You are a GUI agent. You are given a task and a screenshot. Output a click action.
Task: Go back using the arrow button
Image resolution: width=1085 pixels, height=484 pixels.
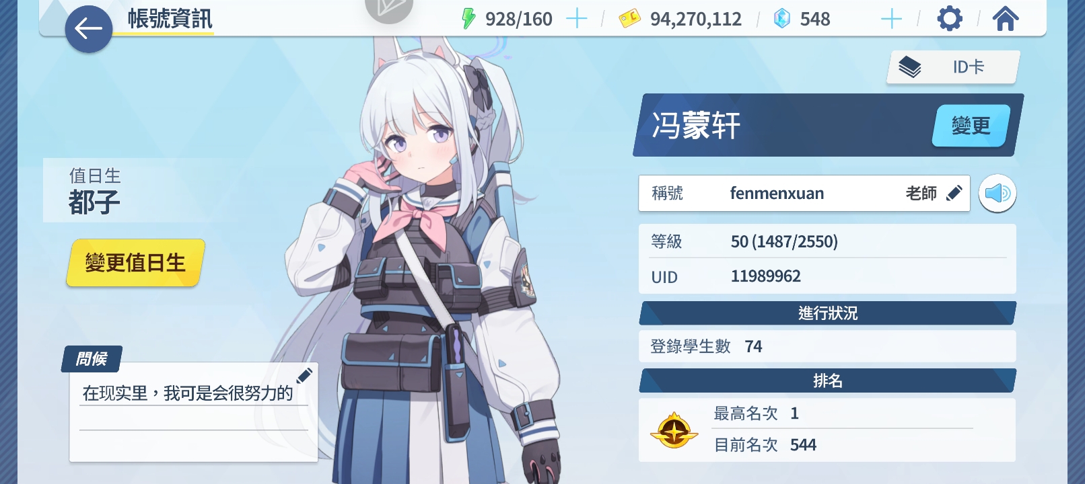[88, 29]
